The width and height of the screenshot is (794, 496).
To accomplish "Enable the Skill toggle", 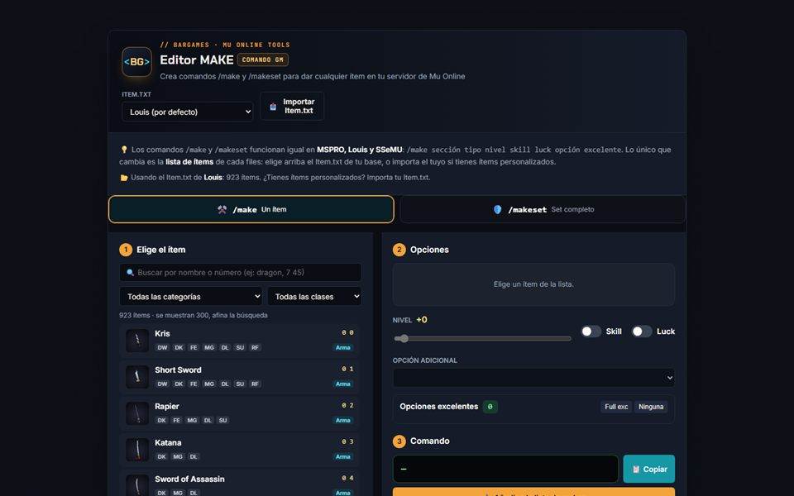I will [591, 331].
